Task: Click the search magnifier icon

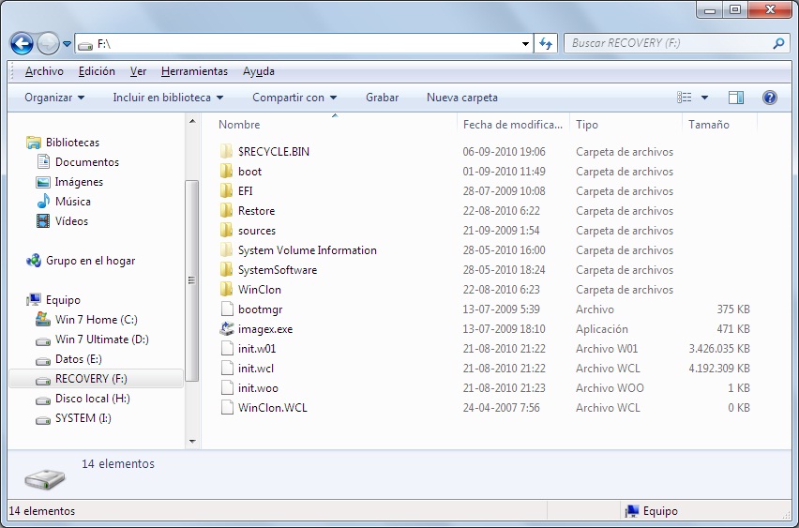Action: coord(778,43)
